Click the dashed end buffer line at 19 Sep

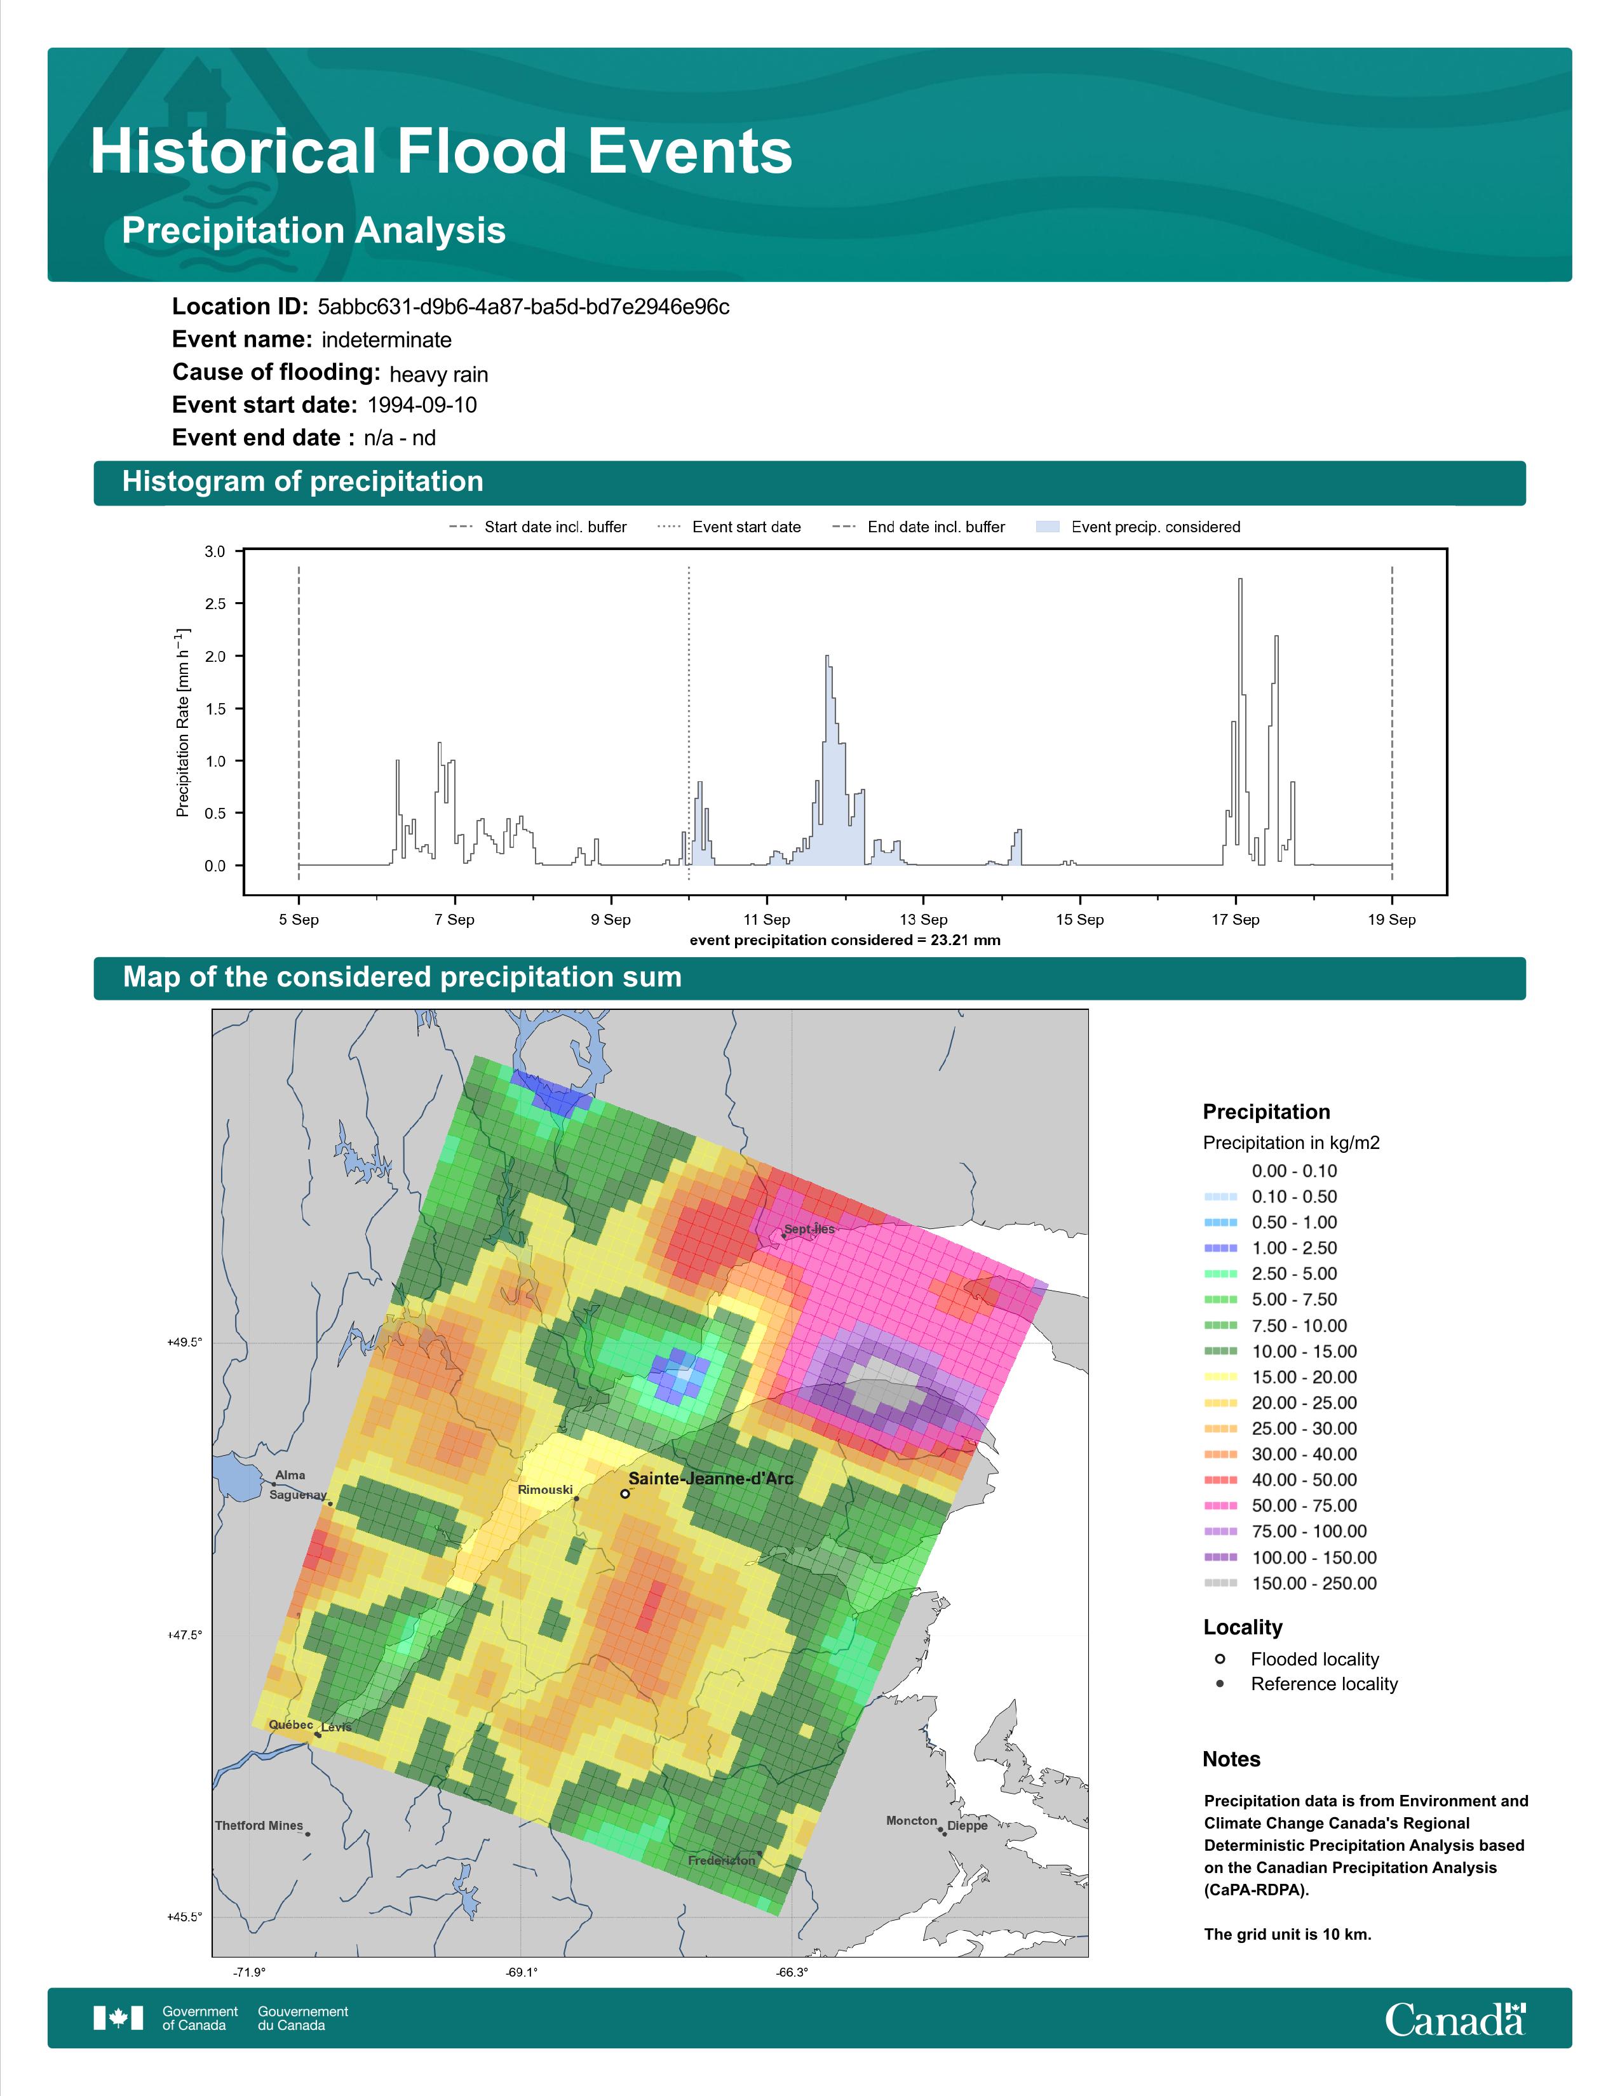point(1391,723)
